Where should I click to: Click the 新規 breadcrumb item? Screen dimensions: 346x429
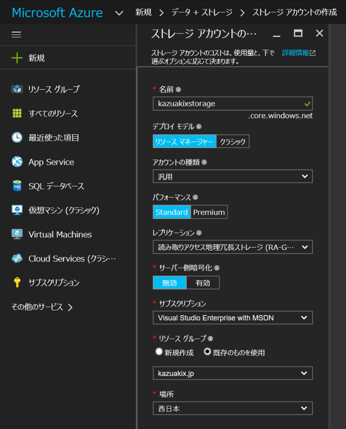coord(143,12)
